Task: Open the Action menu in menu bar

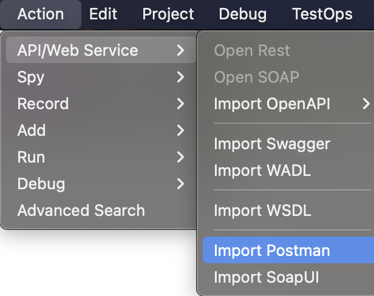Action: [x=41, y=14]
